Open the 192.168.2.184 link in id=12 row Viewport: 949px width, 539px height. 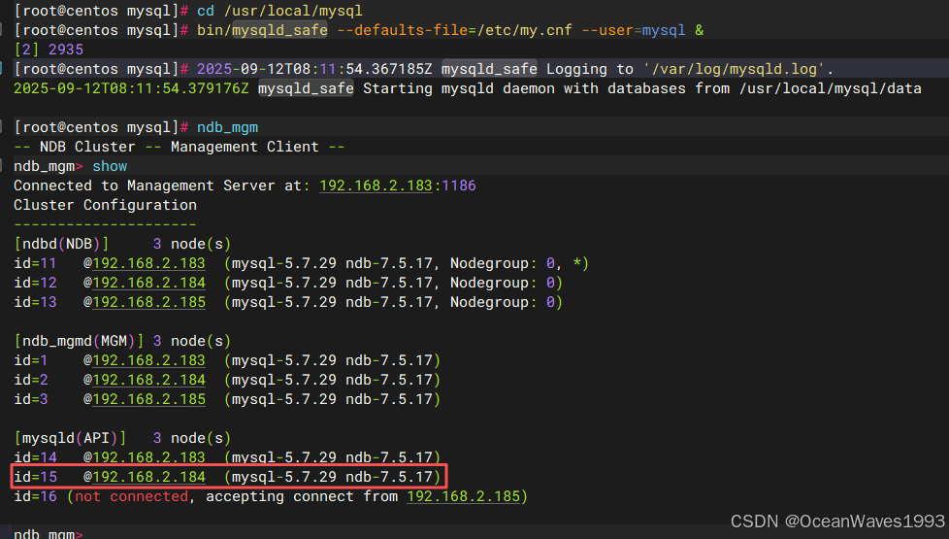click(x=148, y=283)
